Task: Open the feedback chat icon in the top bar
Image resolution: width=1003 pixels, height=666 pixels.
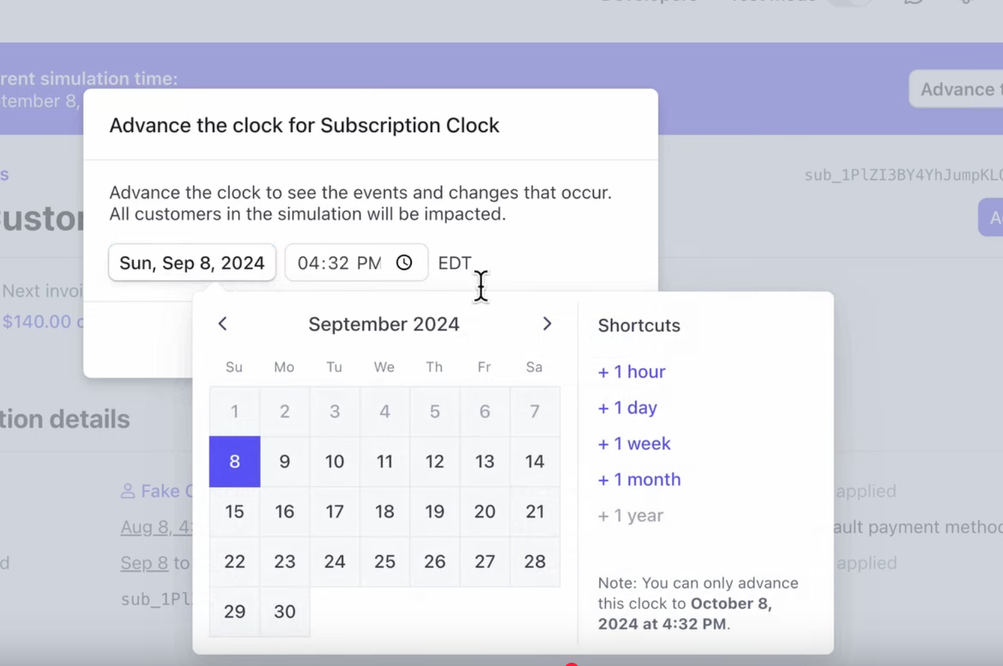Action: (x=914, y=3)
